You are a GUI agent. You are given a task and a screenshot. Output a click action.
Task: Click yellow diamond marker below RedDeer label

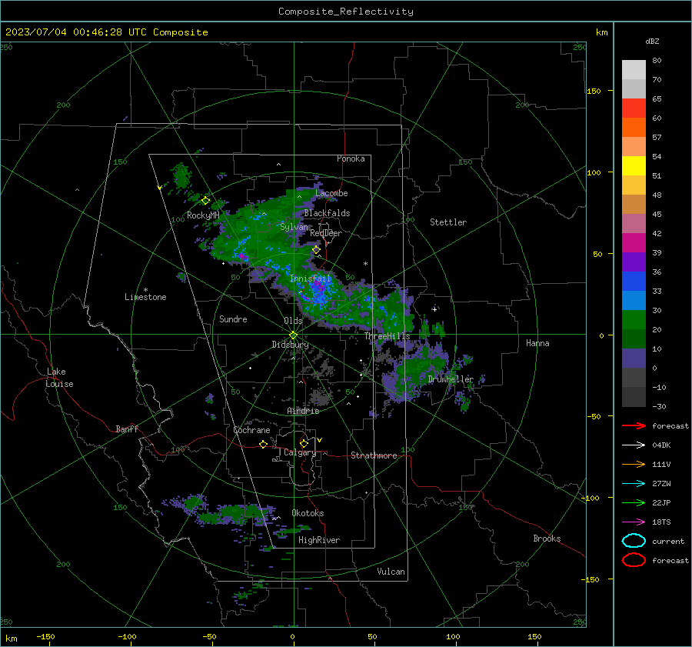pyautogui.click(x=316, y=250)
